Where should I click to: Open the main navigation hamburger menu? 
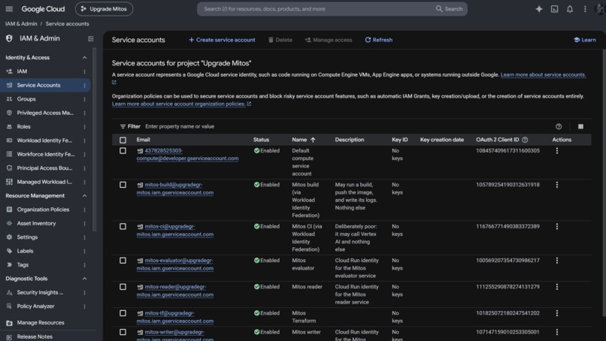click(x=9, y=9)
